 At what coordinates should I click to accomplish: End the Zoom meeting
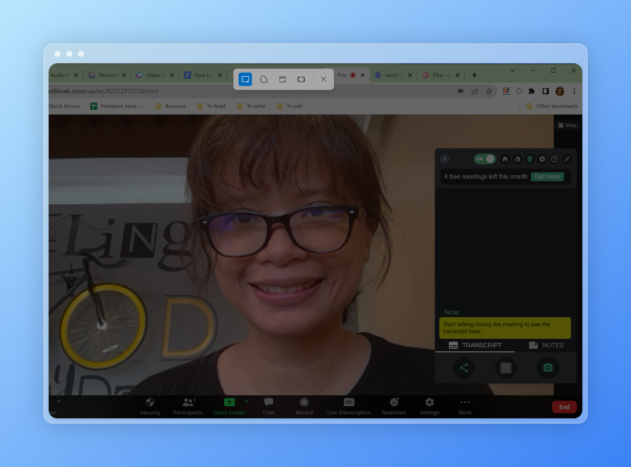pos(564,407)
